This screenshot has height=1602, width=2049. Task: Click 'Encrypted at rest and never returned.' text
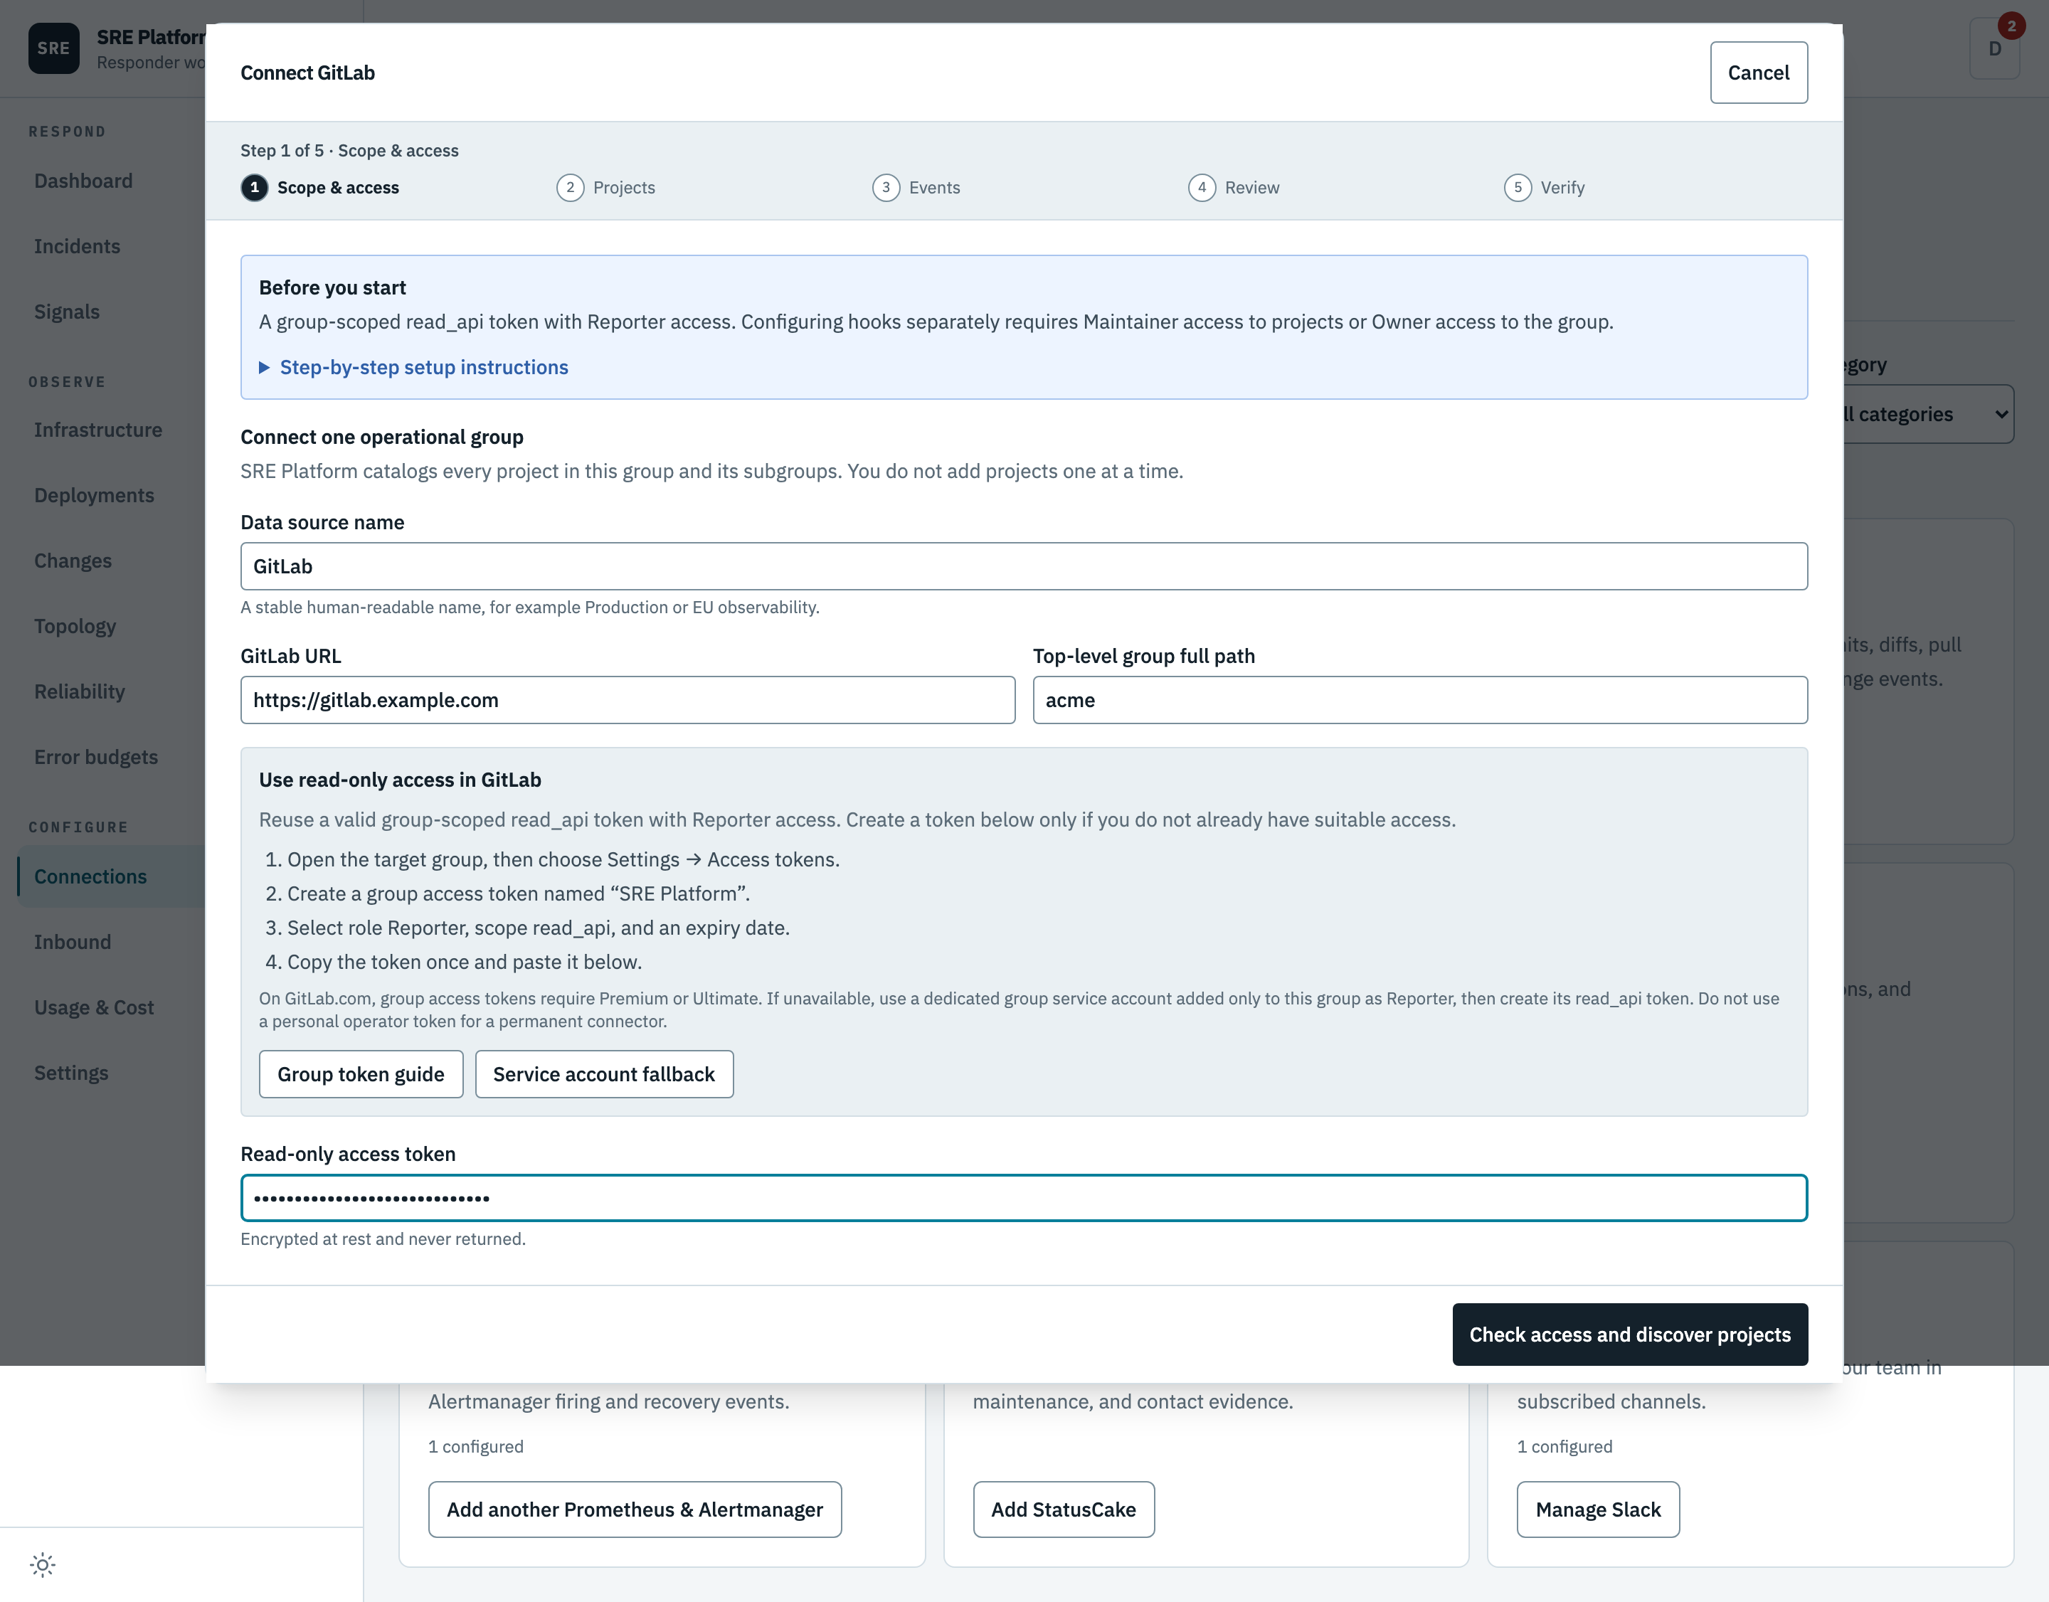coord(383,1239)
